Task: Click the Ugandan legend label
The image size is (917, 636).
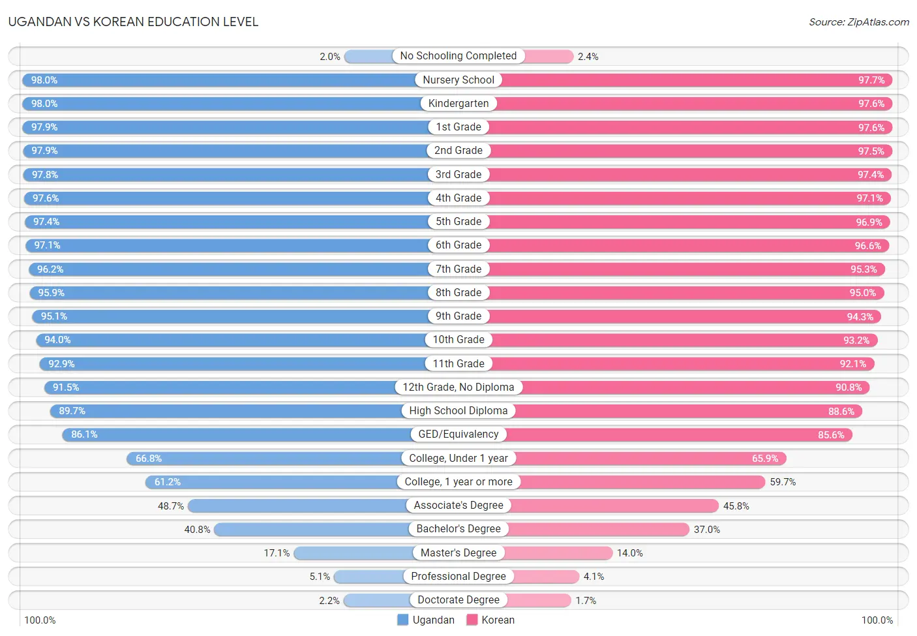Action: [x=433, y=620]
